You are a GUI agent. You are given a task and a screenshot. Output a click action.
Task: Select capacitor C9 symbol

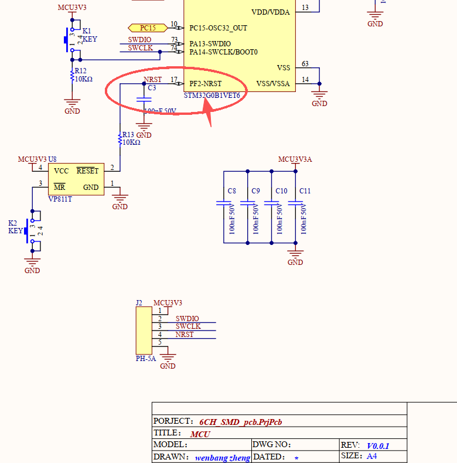click(247, 203)
